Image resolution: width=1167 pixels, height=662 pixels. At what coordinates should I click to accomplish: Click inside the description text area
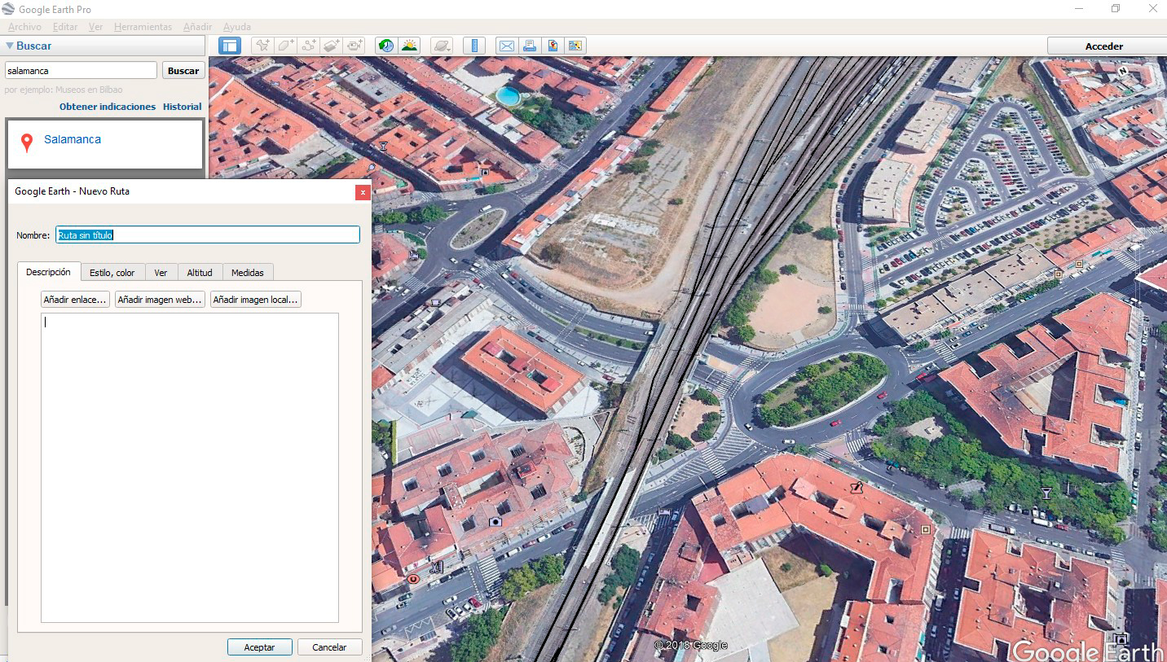(190, 467)
